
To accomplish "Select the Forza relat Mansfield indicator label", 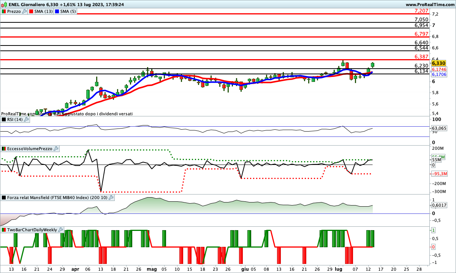I will point(57,198).
